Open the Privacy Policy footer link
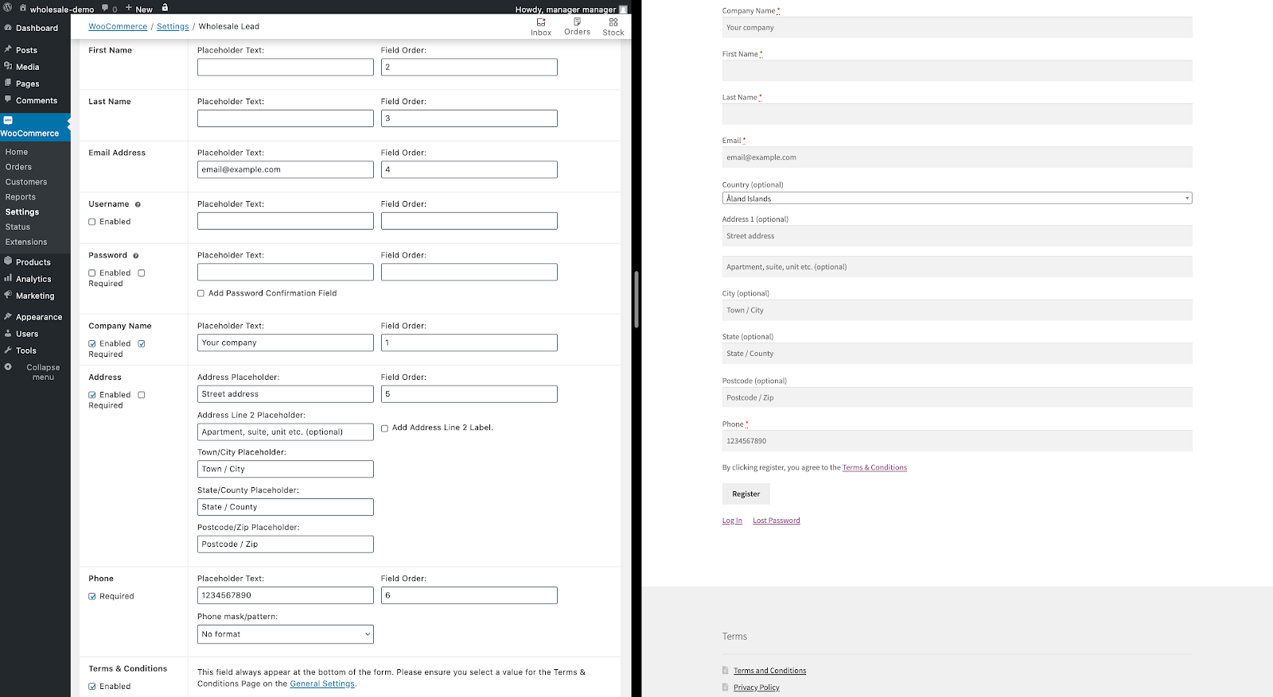This screenshot has width=1273, height=697. pos(757,687)
